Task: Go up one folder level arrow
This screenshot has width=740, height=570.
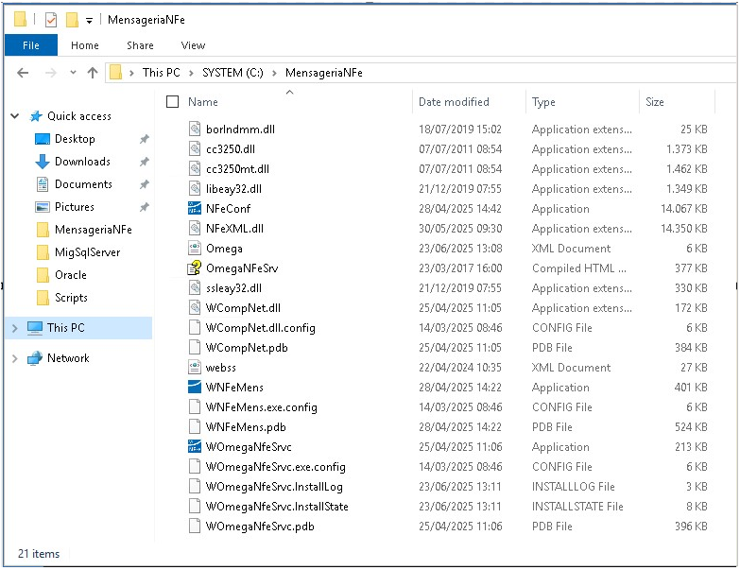Action: [93, 73]
